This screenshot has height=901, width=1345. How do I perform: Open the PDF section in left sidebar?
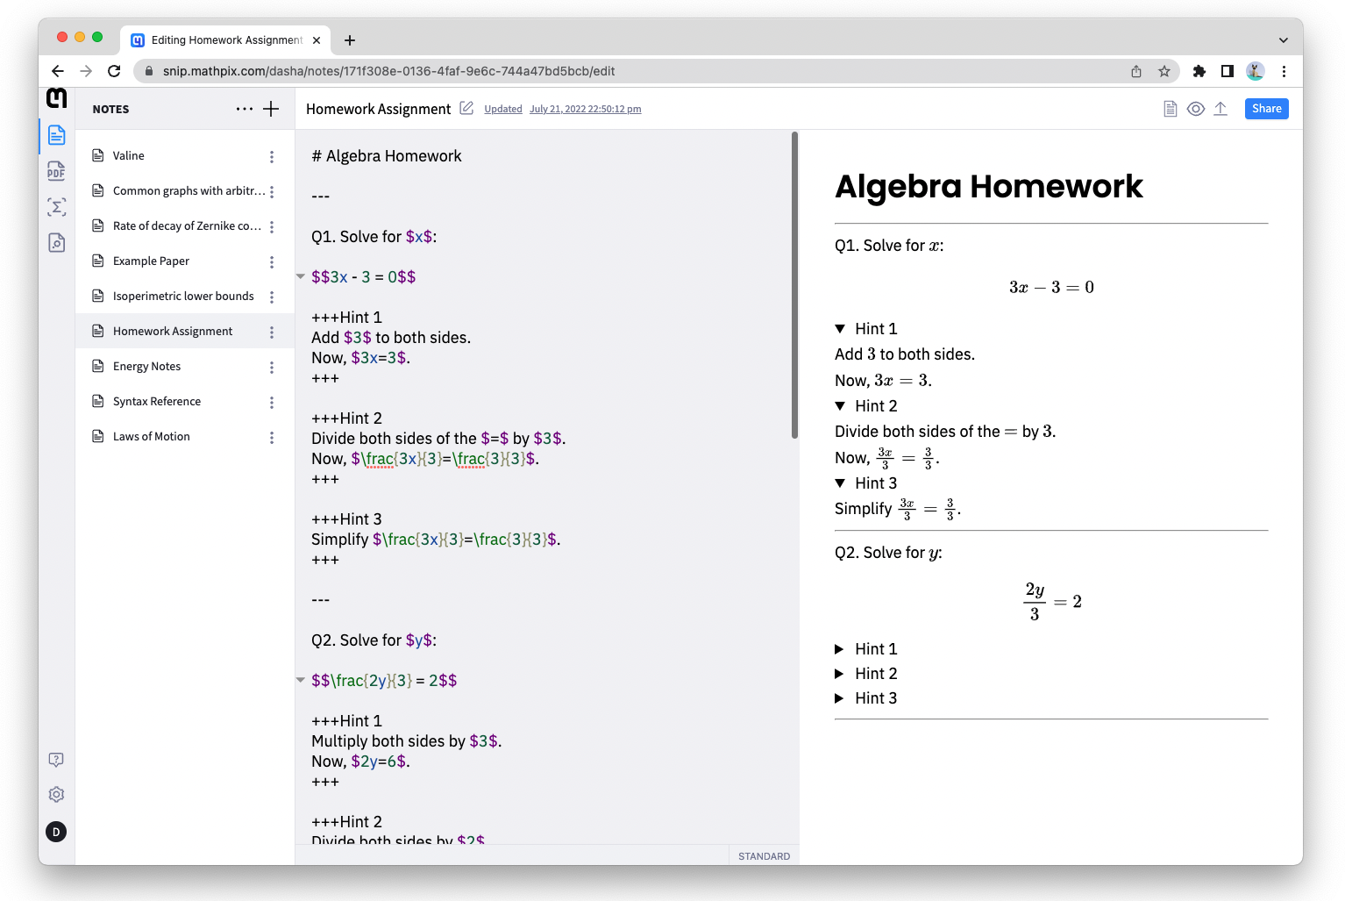pyautogui.click(x=56, y=171)
